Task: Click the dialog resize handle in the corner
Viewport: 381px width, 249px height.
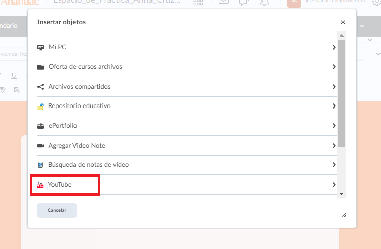Action: [344, 215]
